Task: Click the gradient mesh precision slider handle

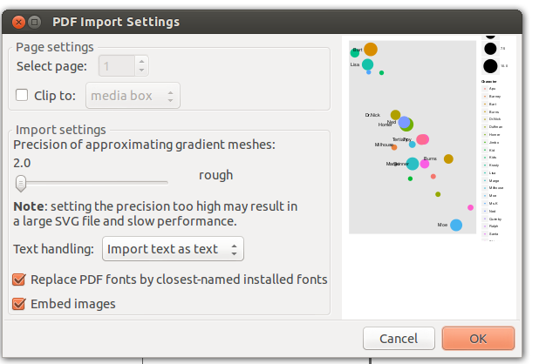Action: pyautogui.click(x=21, y=183)
